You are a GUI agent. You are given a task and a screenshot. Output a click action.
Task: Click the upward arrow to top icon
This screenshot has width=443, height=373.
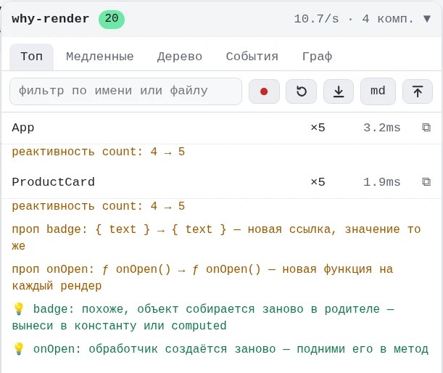coord(418,91)
